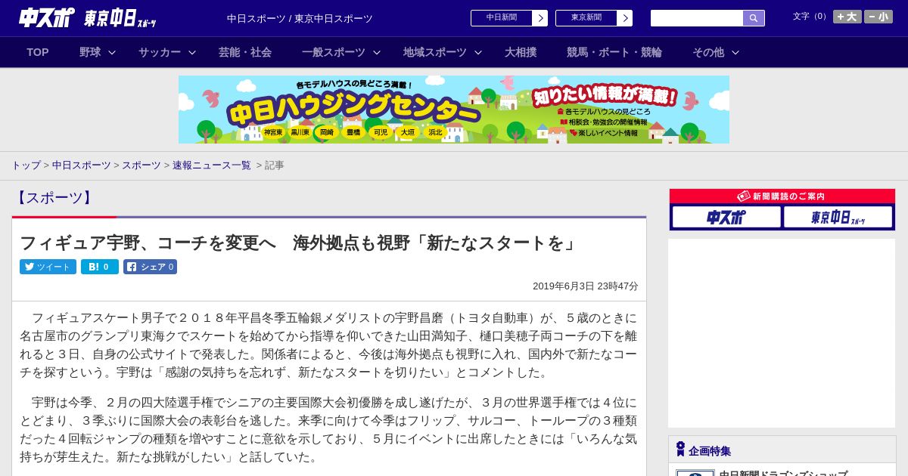908x476 pixels.
Task: Click 中日スポーツ breadcrumb link
Action: (82, 165)
